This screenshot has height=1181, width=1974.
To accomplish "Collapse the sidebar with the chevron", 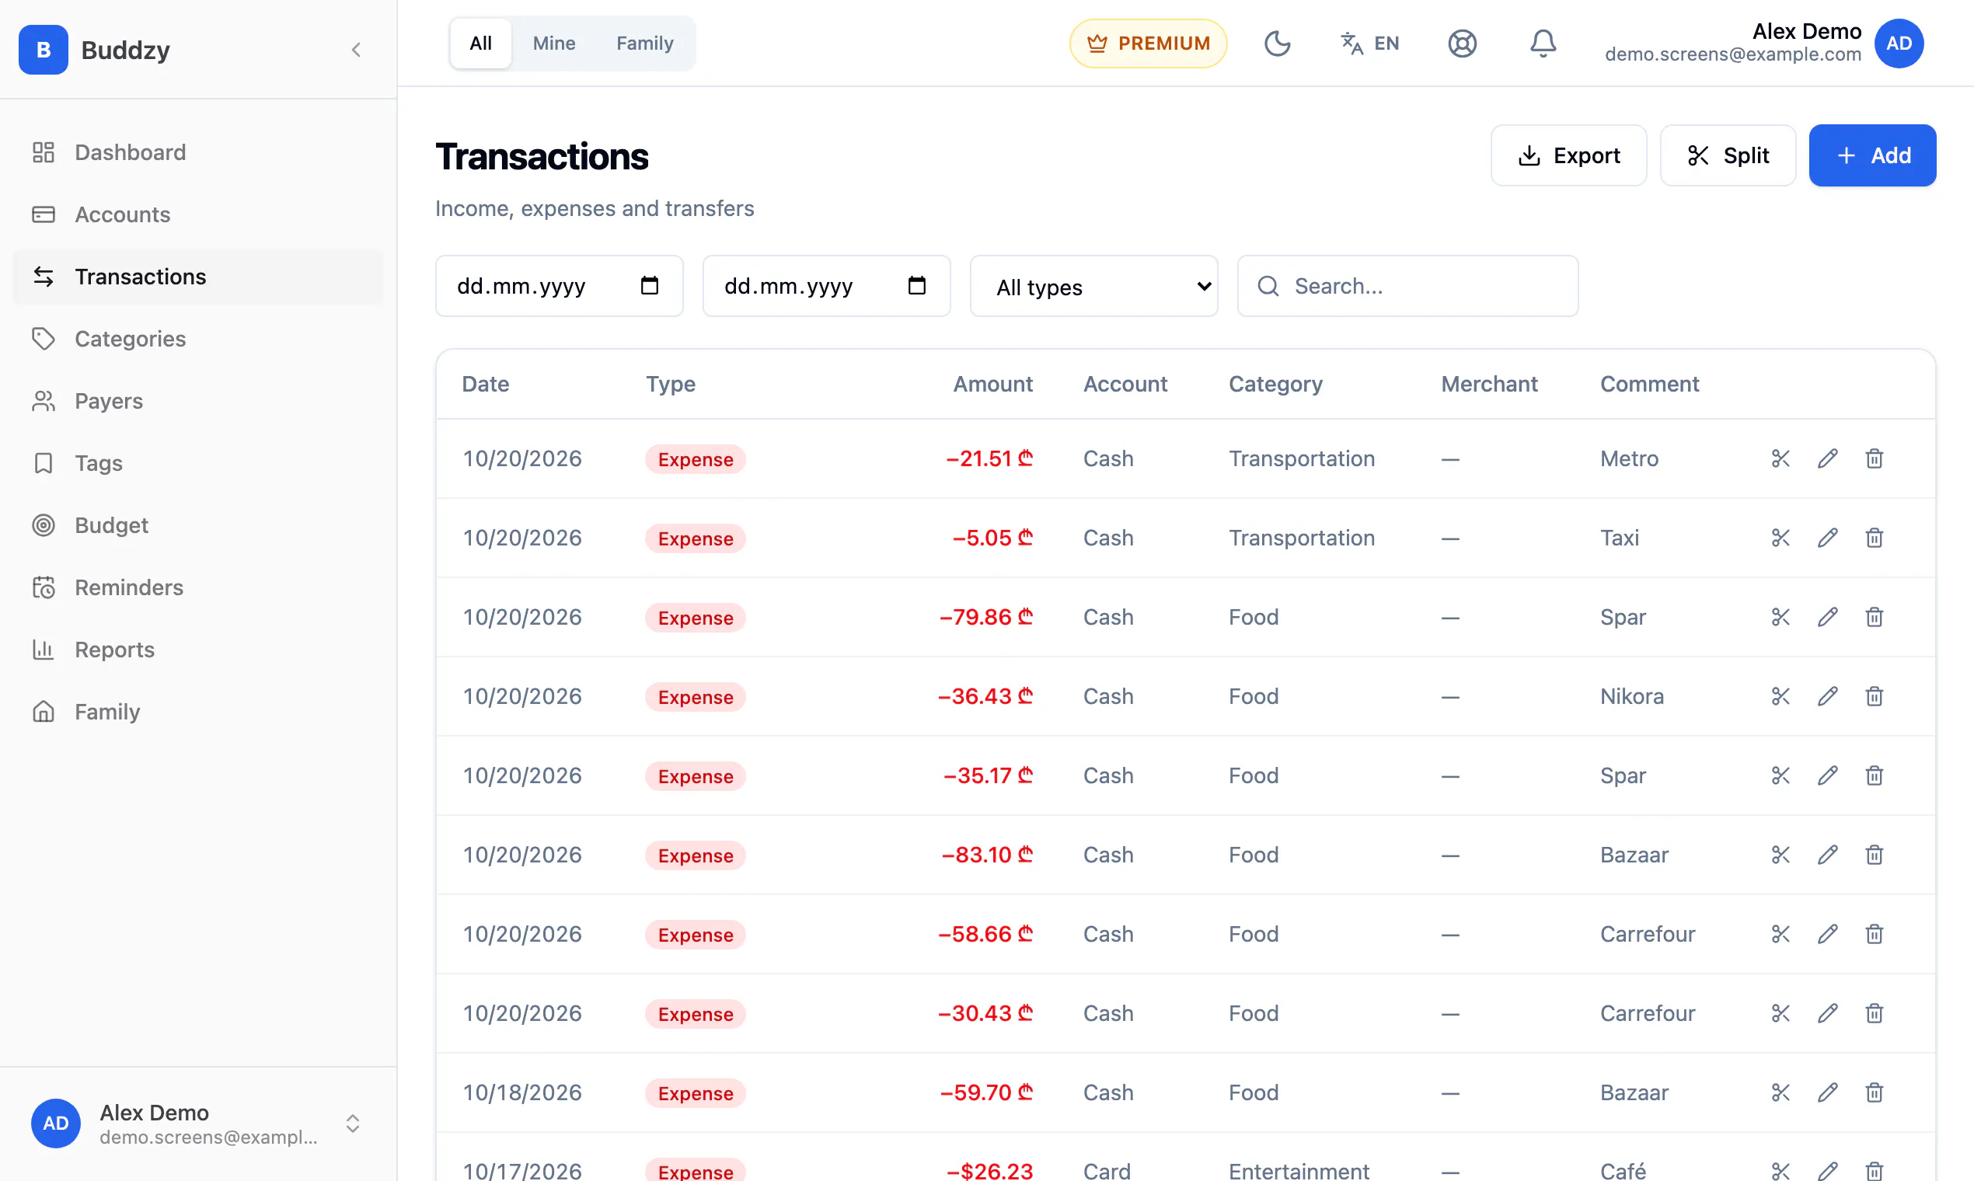I will point(357,50).
